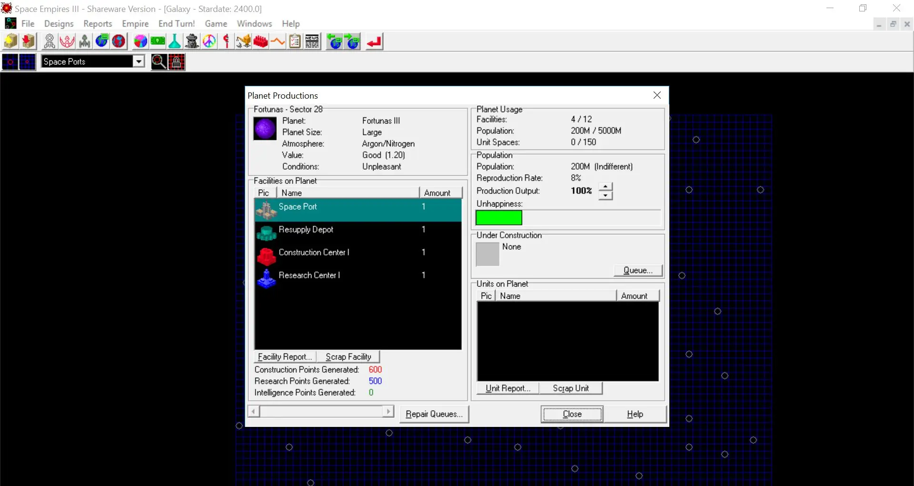Image resolution: width=914 pixels, height=486 pixels.
Task: Open the File menu
Action: (28, 24)
